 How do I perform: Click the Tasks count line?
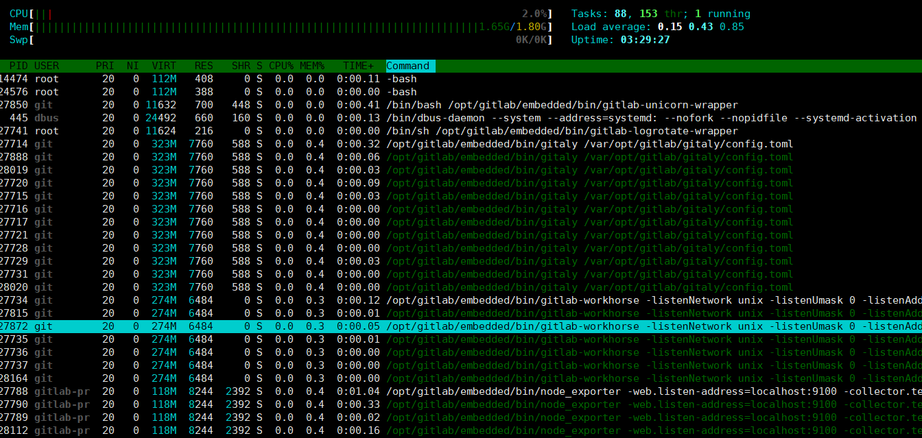[661, 14]
